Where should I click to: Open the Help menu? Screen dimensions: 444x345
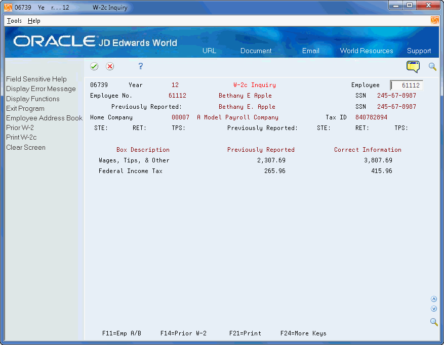tap(34, 21)
